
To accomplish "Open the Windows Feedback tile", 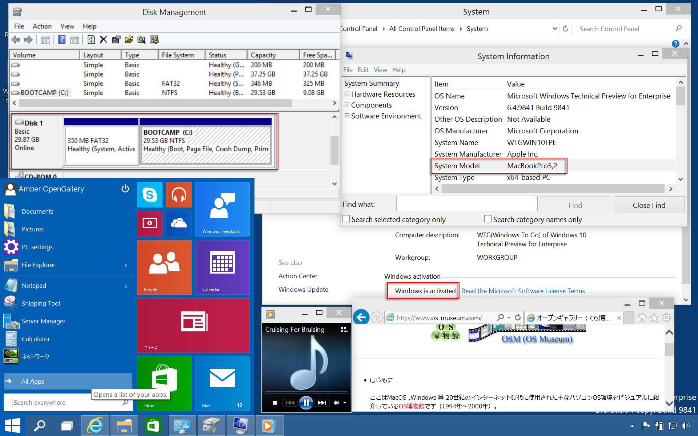I will (x=222, y=209).
